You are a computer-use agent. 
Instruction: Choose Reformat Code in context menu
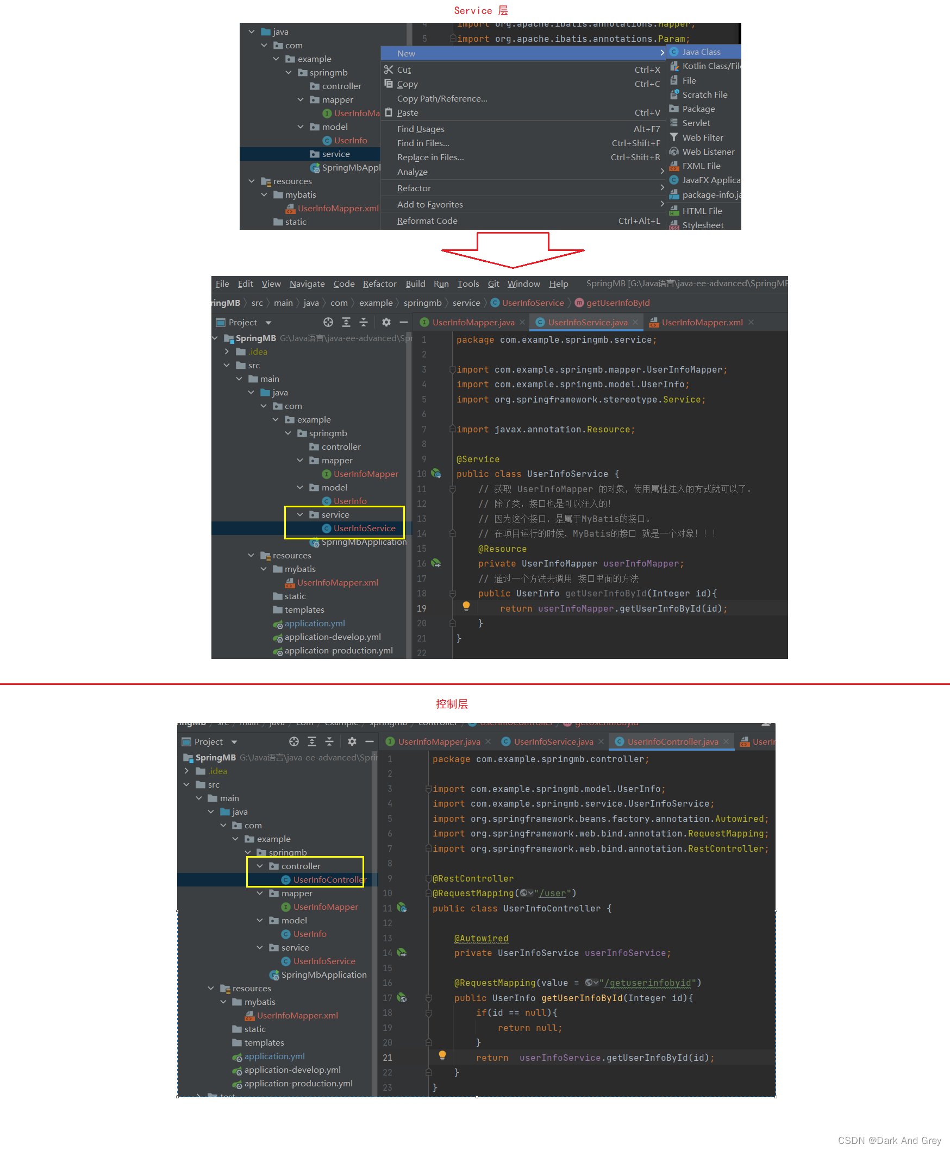pos(523,221)
